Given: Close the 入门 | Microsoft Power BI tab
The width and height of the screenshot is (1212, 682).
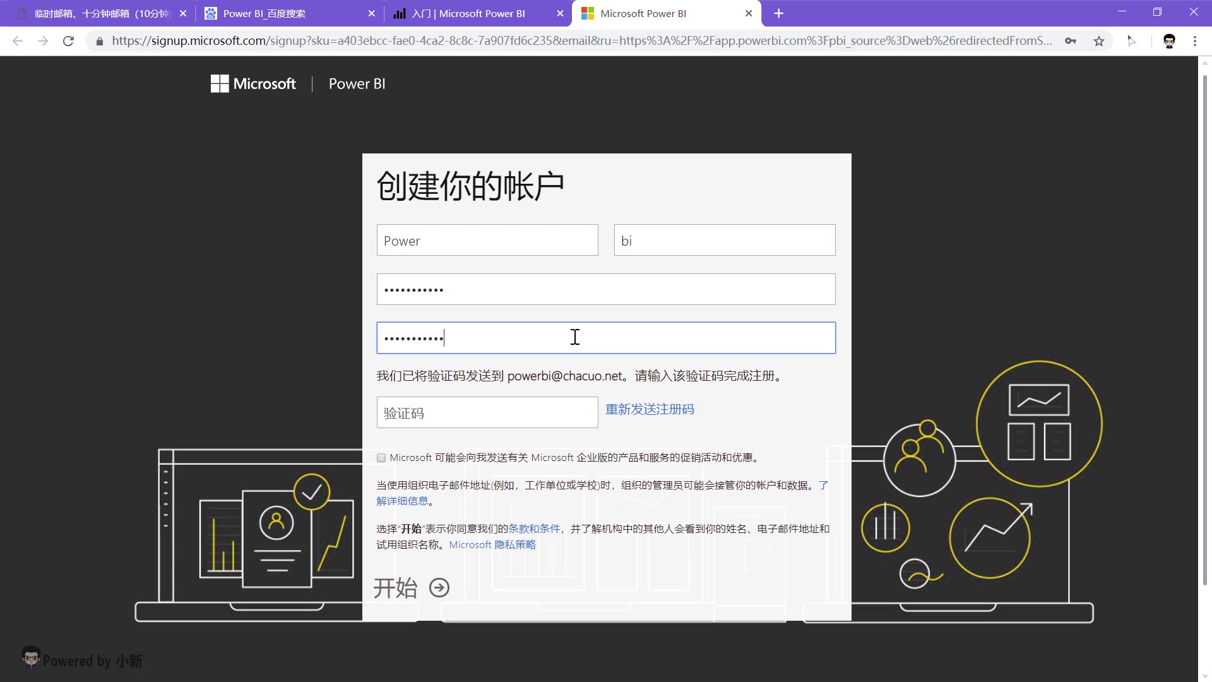Looking at the screenshot, I should click(x=560, y=13).
